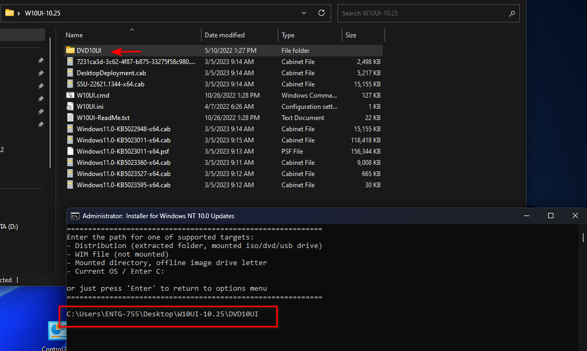Sort files by Type column

[288, 35]
